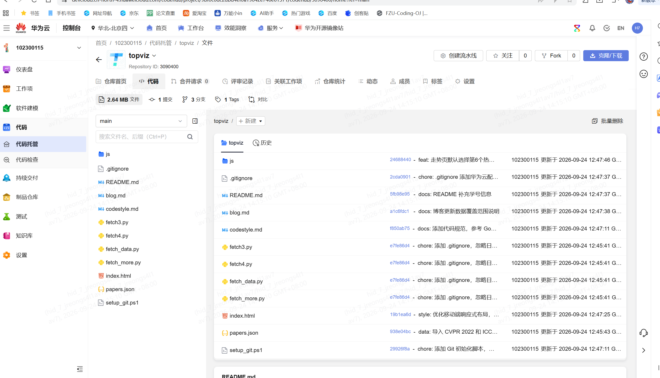The width and height of the screenshot is (660, 378).
Task: Click the 1 Tags link
Action: (x=227, y=99)
